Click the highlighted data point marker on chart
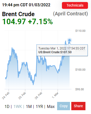91x114 pixels. 70,40
